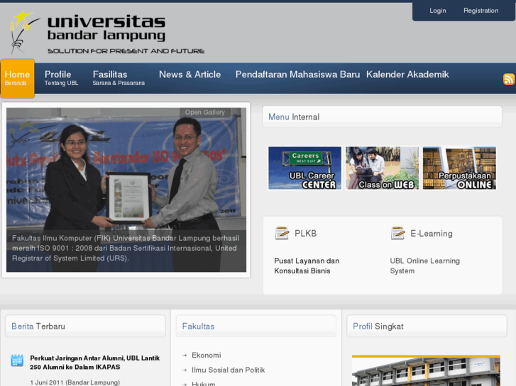Image resolution: width=516 pixels, height=386 pixels.
Task: Open the Class on Web banner
Action: tap(382, 168)
